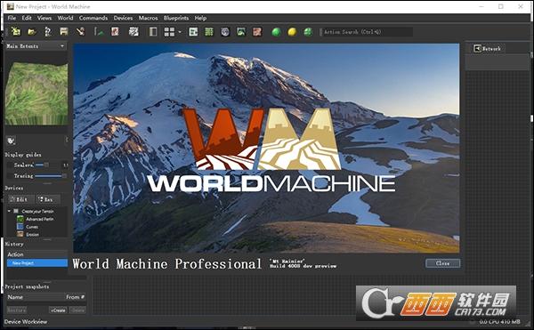Click the green landscape Explorer view icon
The height and width of the screenshot is (330, 534).
coord(241,32)
